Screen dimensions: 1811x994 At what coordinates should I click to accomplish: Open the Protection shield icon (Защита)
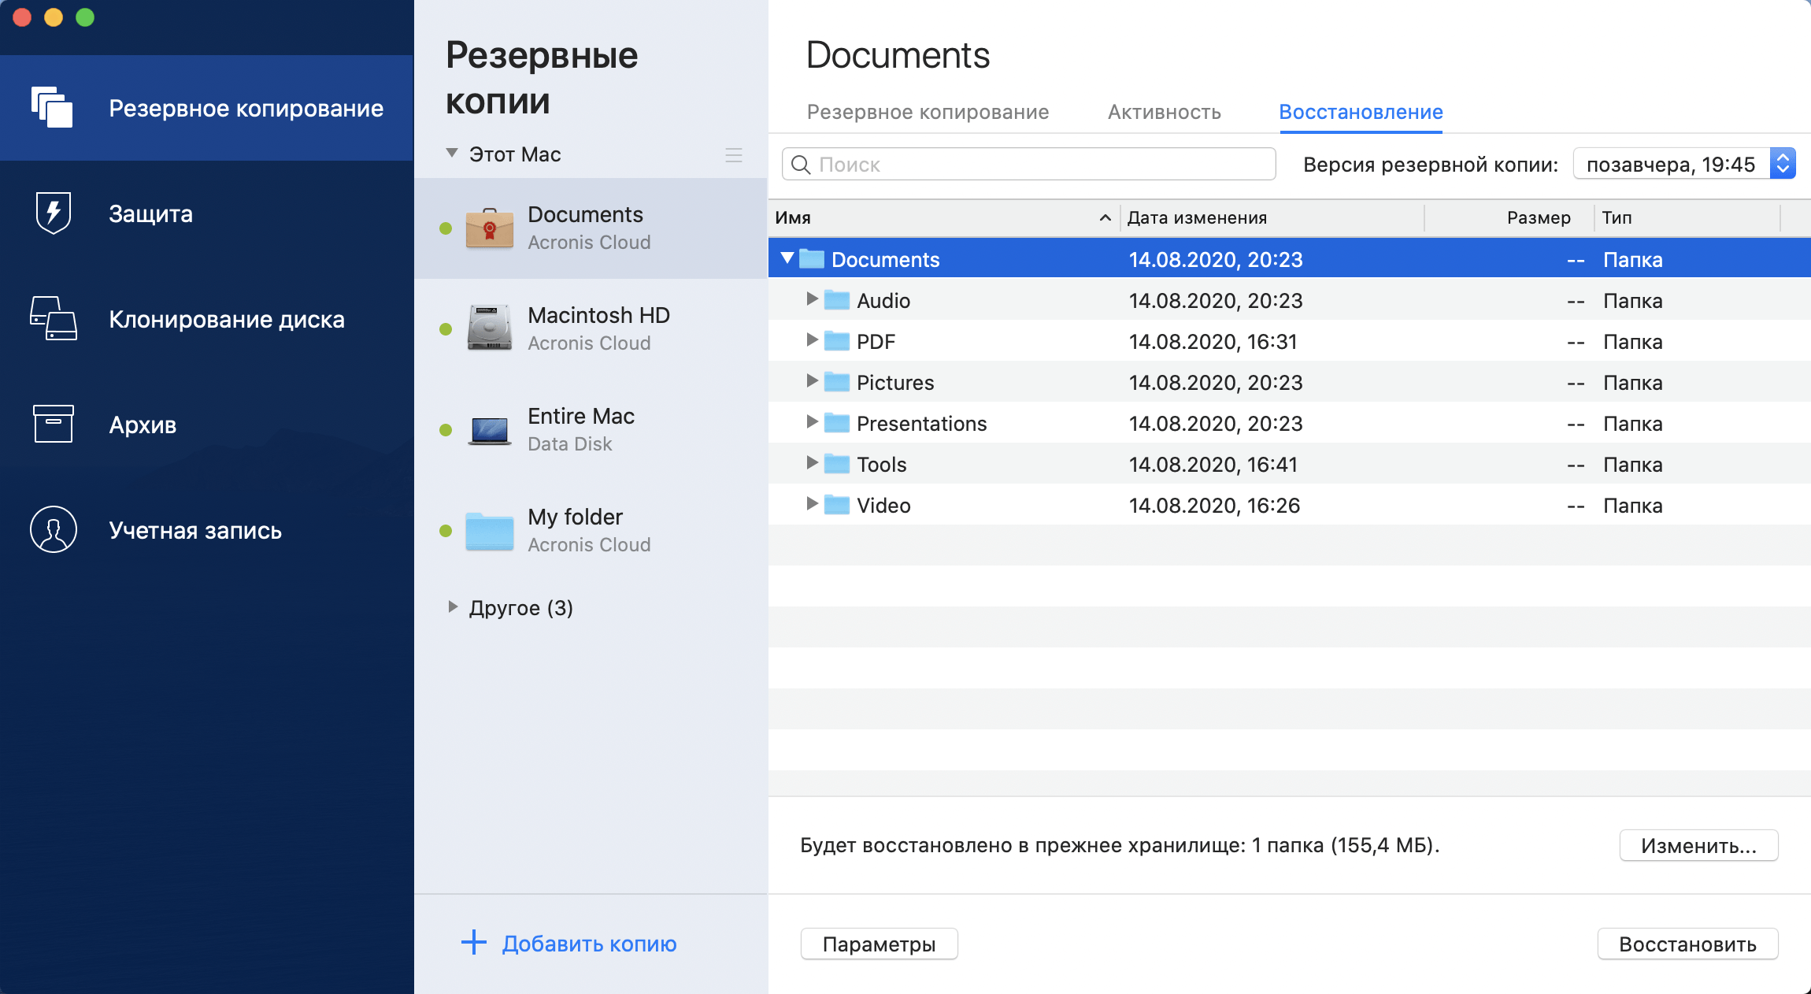[53, 213]
